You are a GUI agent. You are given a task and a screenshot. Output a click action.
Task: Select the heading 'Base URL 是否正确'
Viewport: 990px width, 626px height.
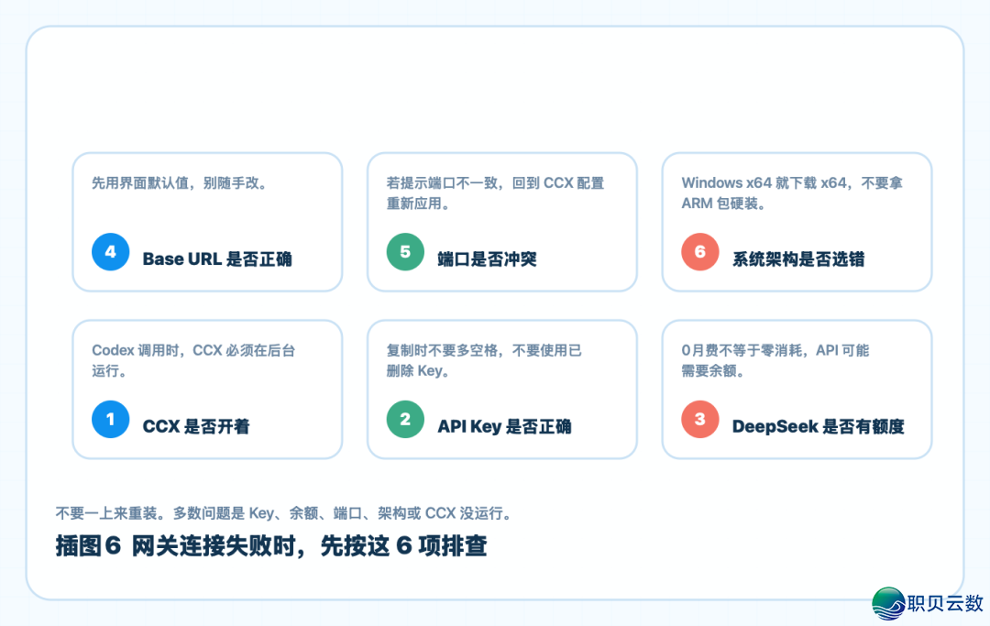click(217, 259)
